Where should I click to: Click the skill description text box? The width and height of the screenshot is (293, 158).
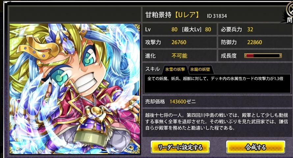point(217,84)
